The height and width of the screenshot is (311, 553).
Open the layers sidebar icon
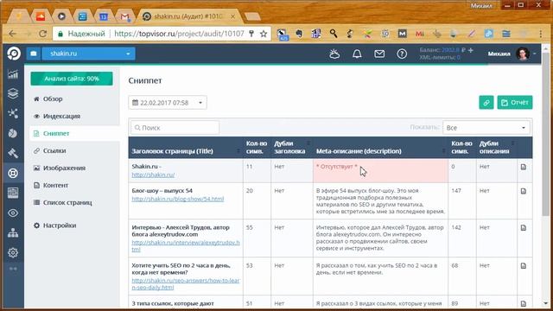pyautogui.click(x=13, y=93)
